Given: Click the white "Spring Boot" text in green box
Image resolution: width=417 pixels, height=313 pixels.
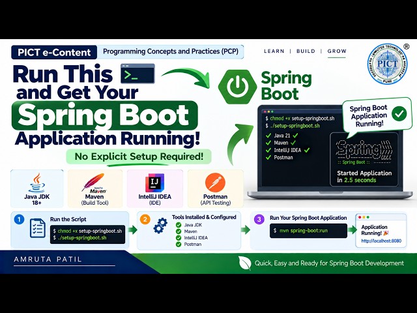Looking at the screenshot, I should click(104, 115).
